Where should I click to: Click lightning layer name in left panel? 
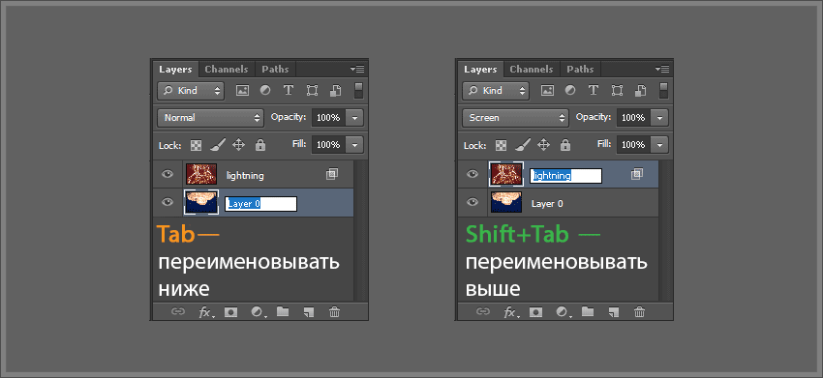coord(245,176)
